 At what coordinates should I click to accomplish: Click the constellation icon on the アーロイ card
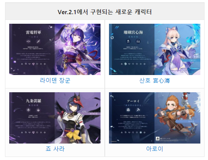pos(128,110)
